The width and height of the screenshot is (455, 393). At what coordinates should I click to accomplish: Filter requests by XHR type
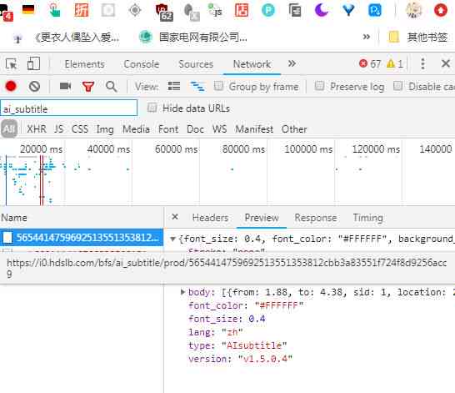coord(37,129)
